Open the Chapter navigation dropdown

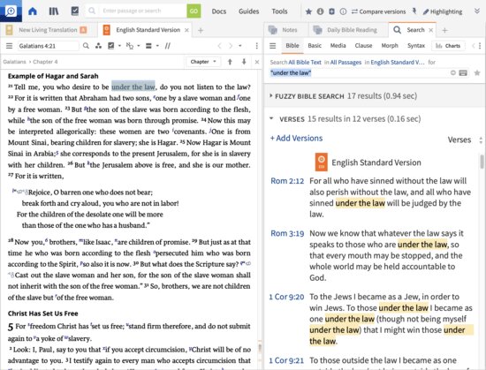click(x=203, y=62)
